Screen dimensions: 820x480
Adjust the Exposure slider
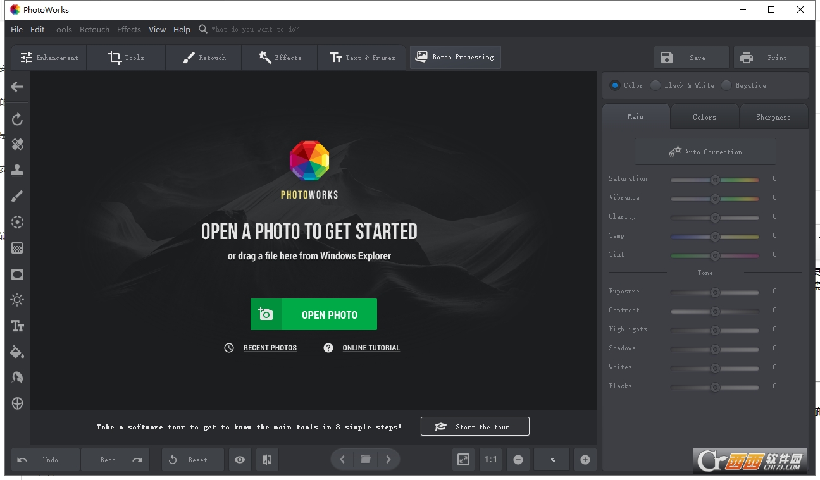715,292
